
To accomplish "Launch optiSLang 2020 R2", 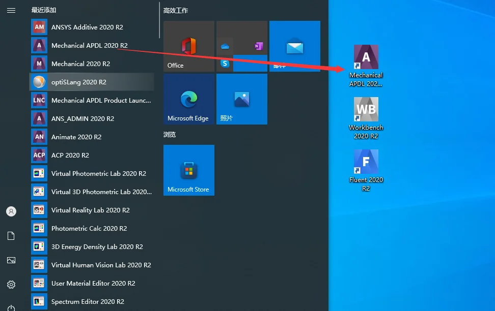I will (x=92, y=82).
